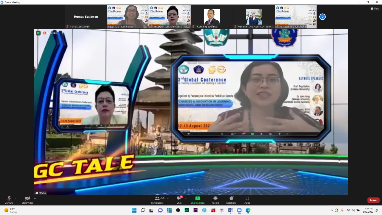Select the I Komang Budiarta thumbnail
382x215 pixels.
click(x=212, y=17)
